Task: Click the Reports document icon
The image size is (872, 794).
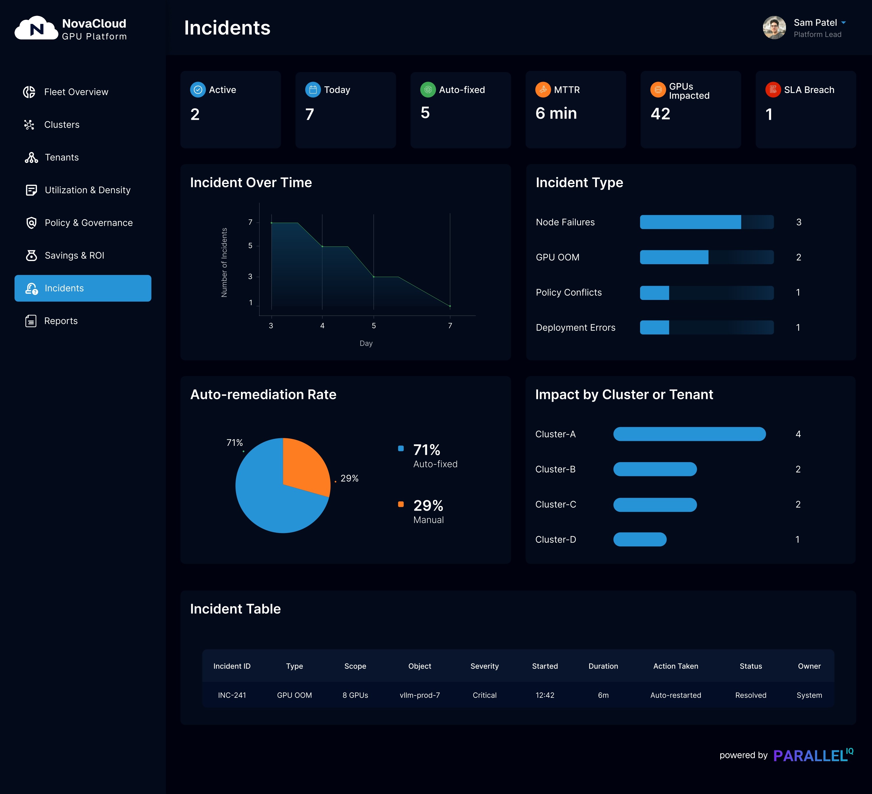Action: [31, 321]
